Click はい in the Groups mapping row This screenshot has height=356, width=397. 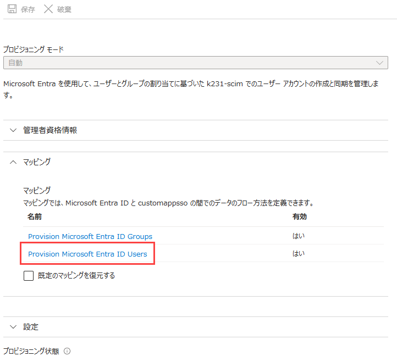299,236
